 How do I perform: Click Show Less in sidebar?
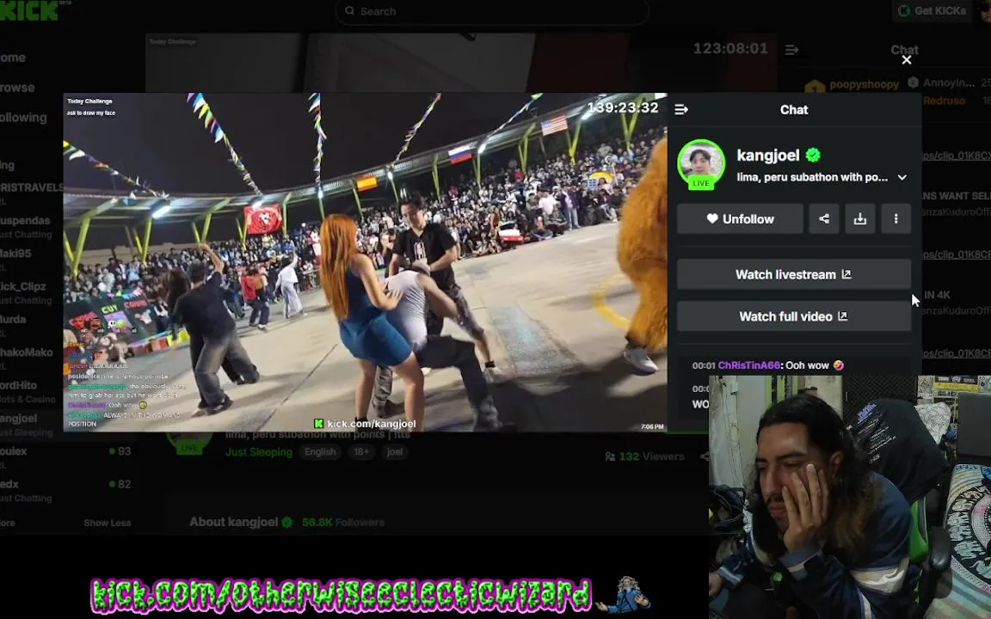[x=108, y=523]
